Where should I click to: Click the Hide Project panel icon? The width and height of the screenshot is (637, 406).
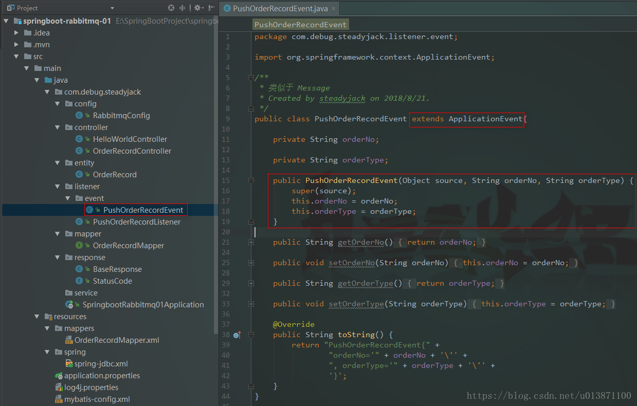(x=211, y=8)
